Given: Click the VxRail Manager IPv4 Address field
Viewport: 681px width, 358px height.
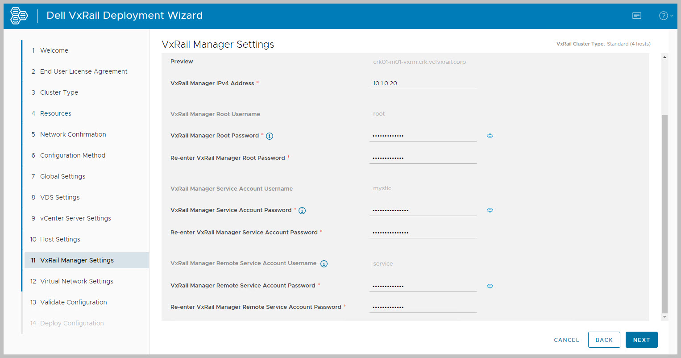Looking at the screenshot, I should [x=423, y=83].
